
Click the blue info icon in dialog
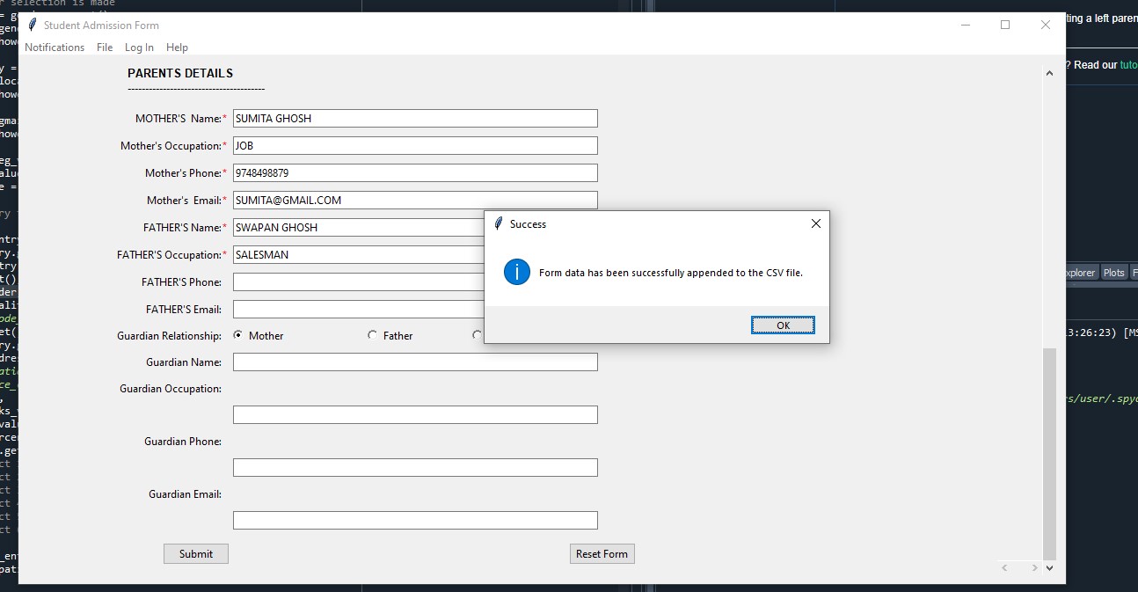[516, 273]
